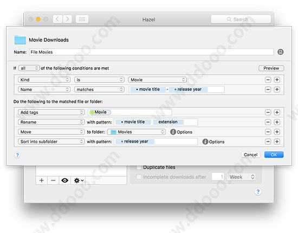This screenshot has width=298, height=233.
Task: Open the gear actions menu
Action: (79, 180)
